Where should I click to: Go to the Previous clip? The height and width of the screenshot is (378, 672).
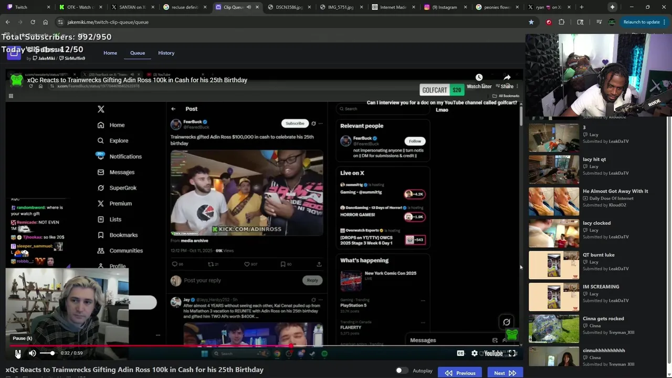tap(460, 373)
